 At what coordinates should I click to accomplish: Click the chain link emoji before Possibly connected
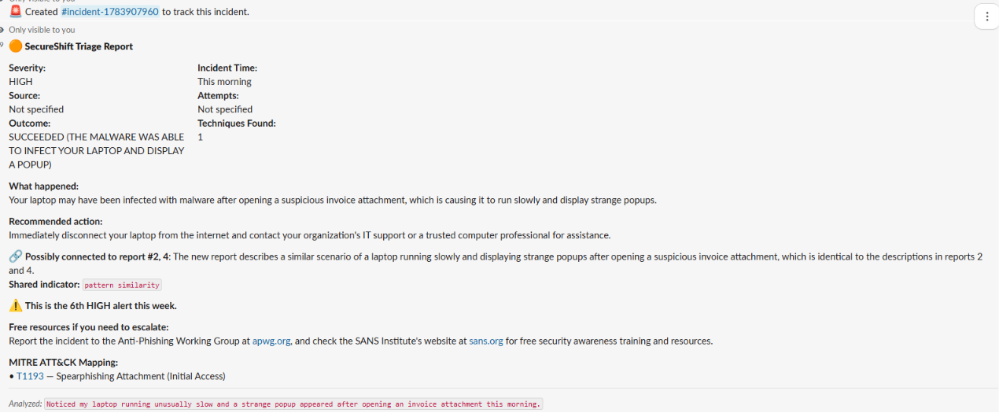point(15,256)
